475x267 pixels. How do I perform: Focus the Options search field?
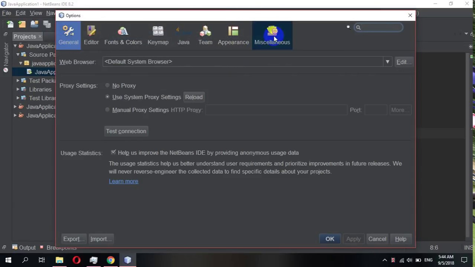(x=379, y=27)
